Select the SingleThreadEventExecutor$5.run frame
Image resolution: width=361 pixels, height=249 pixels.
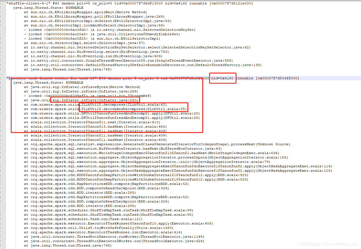[128, 61]
